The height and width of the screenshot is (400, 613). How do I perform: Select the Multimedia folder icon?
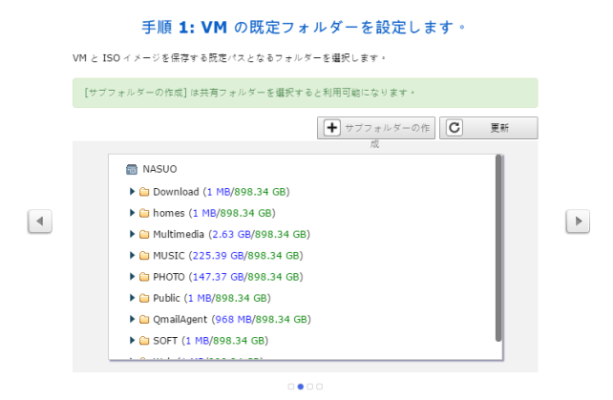[x=144, y=234]
